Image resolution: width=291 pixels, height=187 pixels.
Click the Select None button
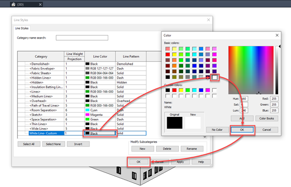click(54, 144)
